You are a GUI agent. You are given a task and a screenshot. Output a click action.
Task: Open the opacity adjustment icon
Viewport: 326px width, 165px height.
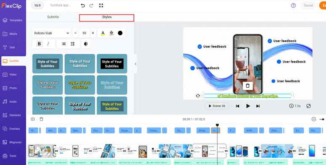click(x=86, y=44)
